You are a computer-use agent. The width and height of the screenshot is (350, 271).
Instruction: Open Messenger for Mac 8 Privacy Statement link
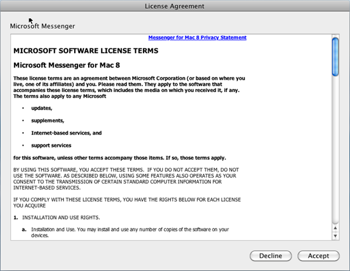197,37
